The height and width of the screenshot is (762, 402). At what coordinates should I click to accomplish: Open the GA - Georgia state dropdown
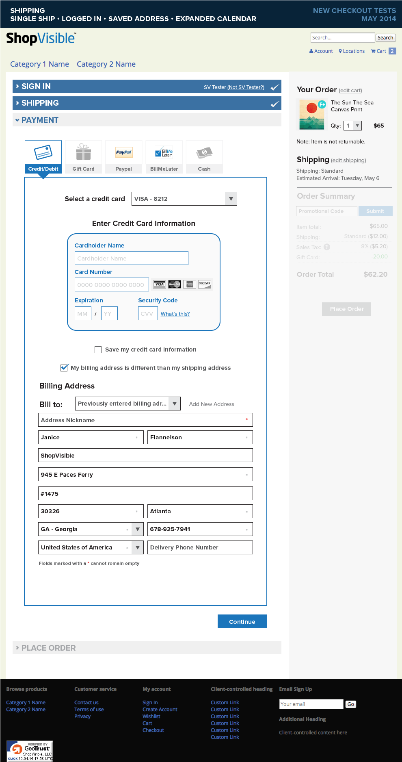pos(91,529)
